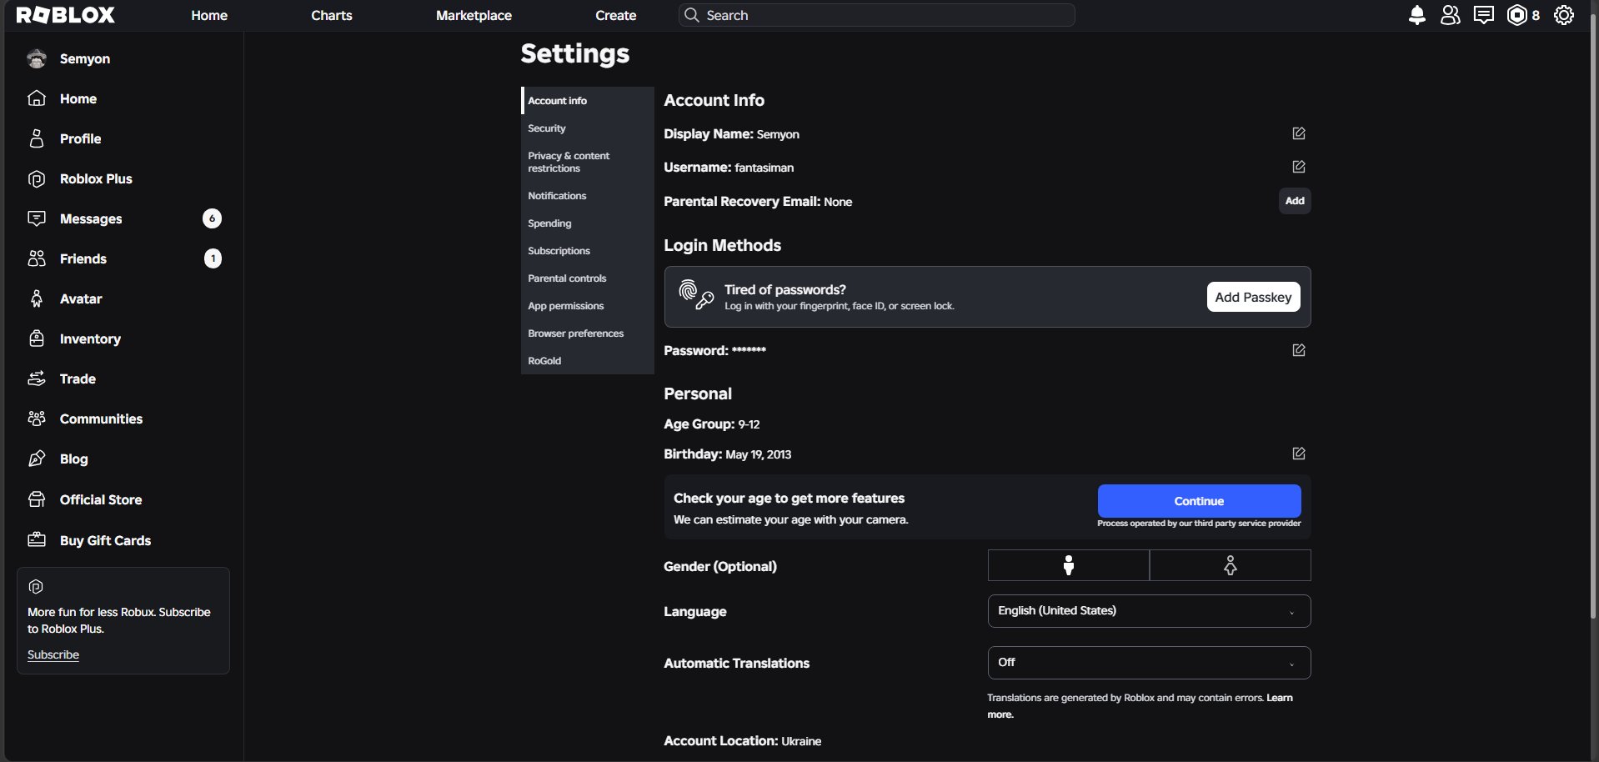Open the Automatic Translations dropdown
The width and height of the screenshot is (1599, 762).
coord(1149,663)
